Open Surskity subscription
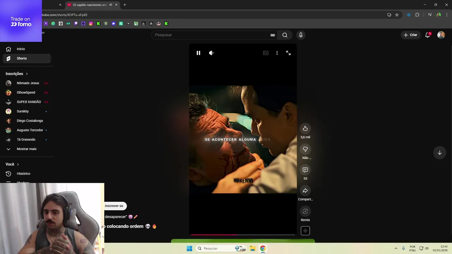 27,111
